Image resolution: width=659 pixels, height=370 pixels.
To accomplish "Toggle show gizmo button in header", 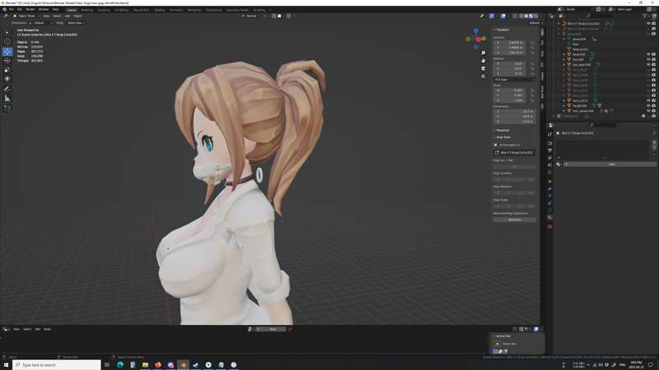I will [x=492, y=16].
